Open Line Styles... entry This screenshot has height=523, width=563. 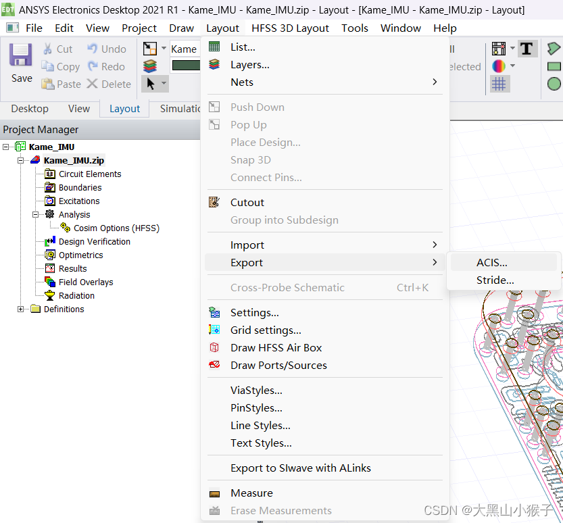coord(325,426)
